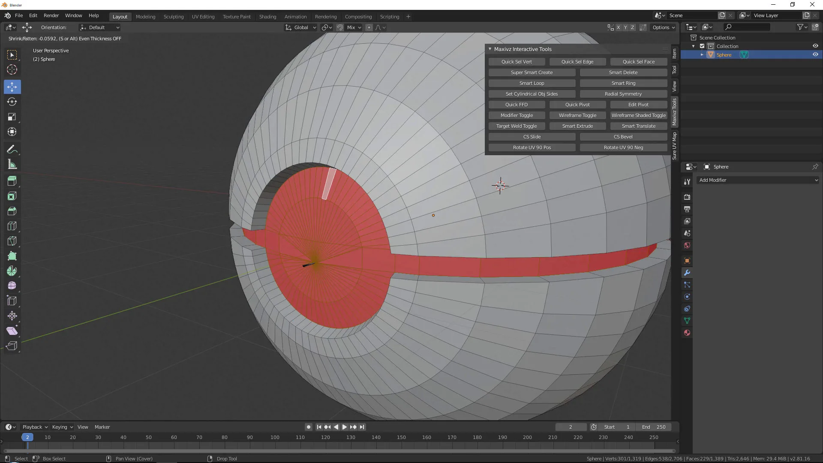Choose the Measure tool
Image resolution: width=823 pixels, height=463 pixels.
(12, 165)
